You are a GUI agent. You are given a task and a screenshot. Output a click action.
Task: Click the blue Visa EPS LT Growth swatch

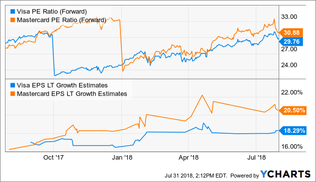[13, 86]
